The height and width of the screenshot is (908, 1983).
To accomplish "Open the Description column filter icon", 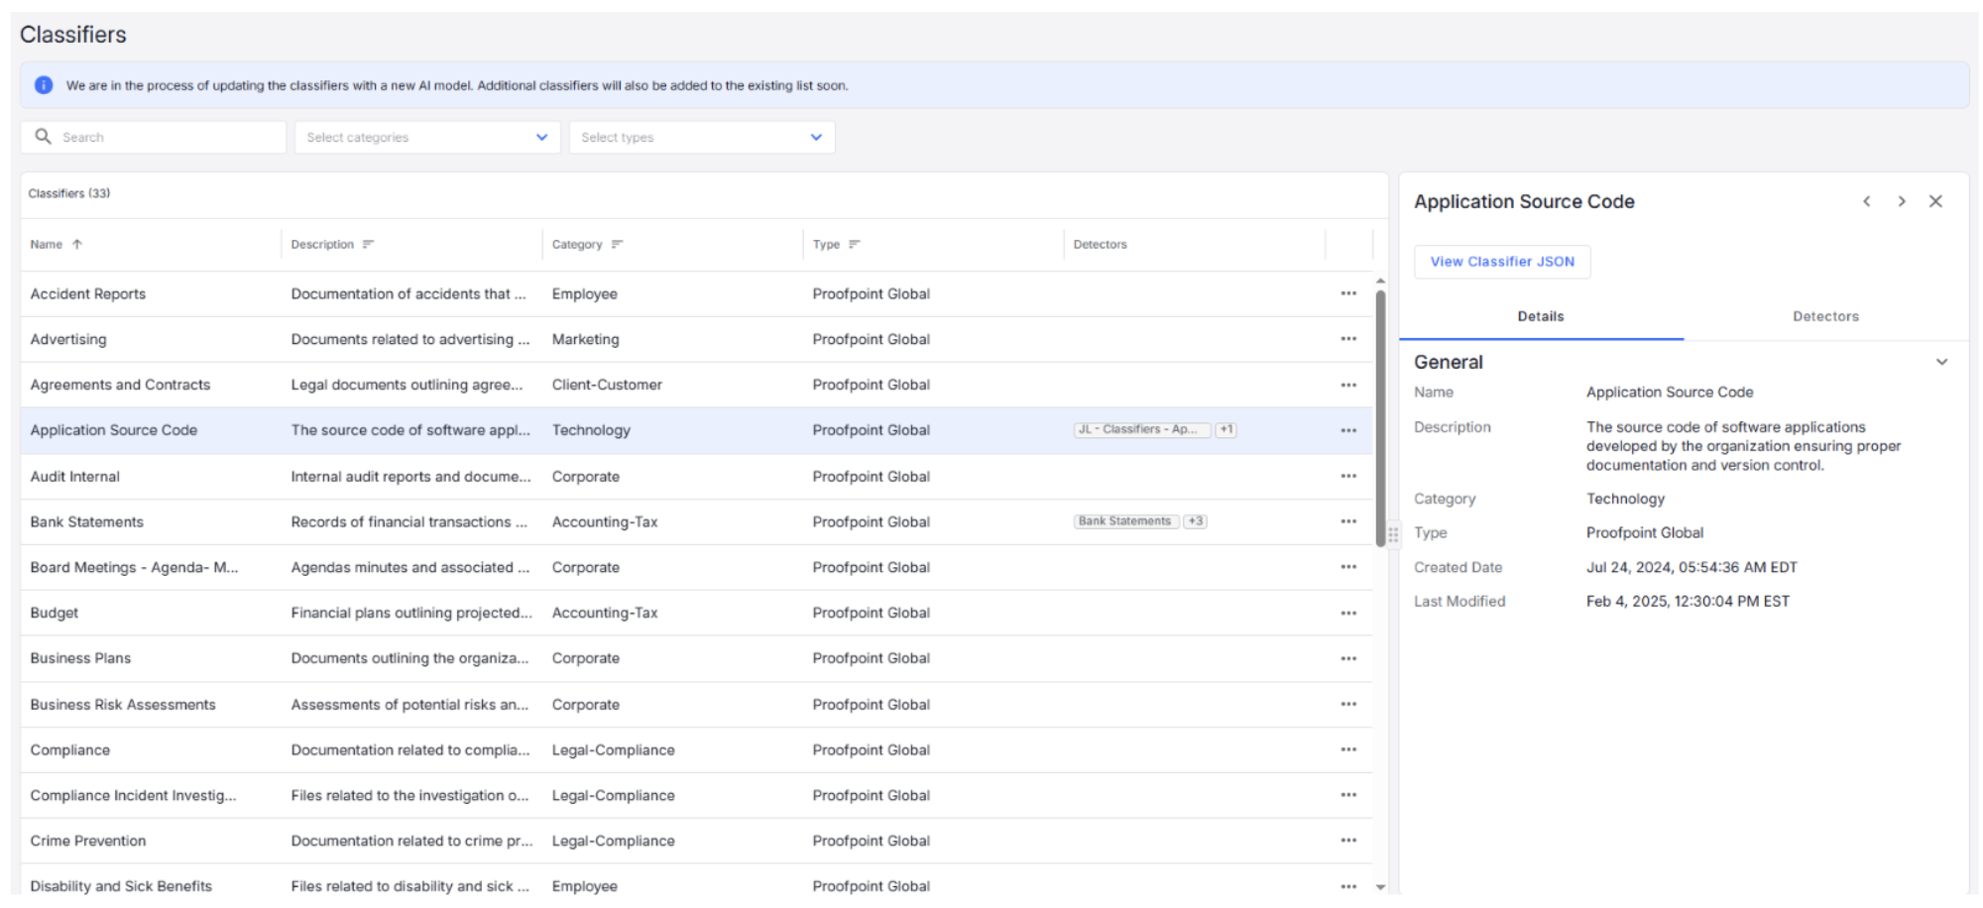I will tap(368, 244).
